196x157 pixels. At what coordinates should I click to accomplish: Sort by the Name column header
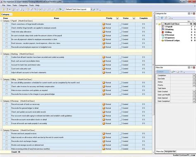(56, 18)
